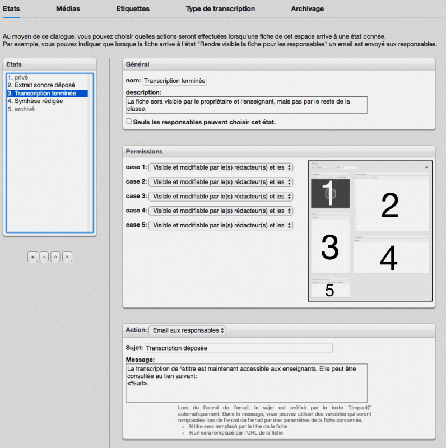Screen dimensions: 446x448
Task: Open the Archivage tab
Action: (307, 9)
